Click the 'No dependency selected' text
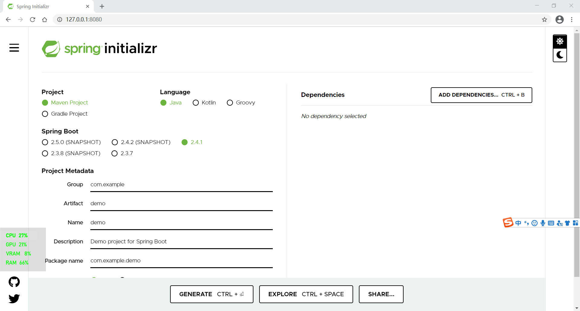This screenshot has height=311, width=580. 333,116
